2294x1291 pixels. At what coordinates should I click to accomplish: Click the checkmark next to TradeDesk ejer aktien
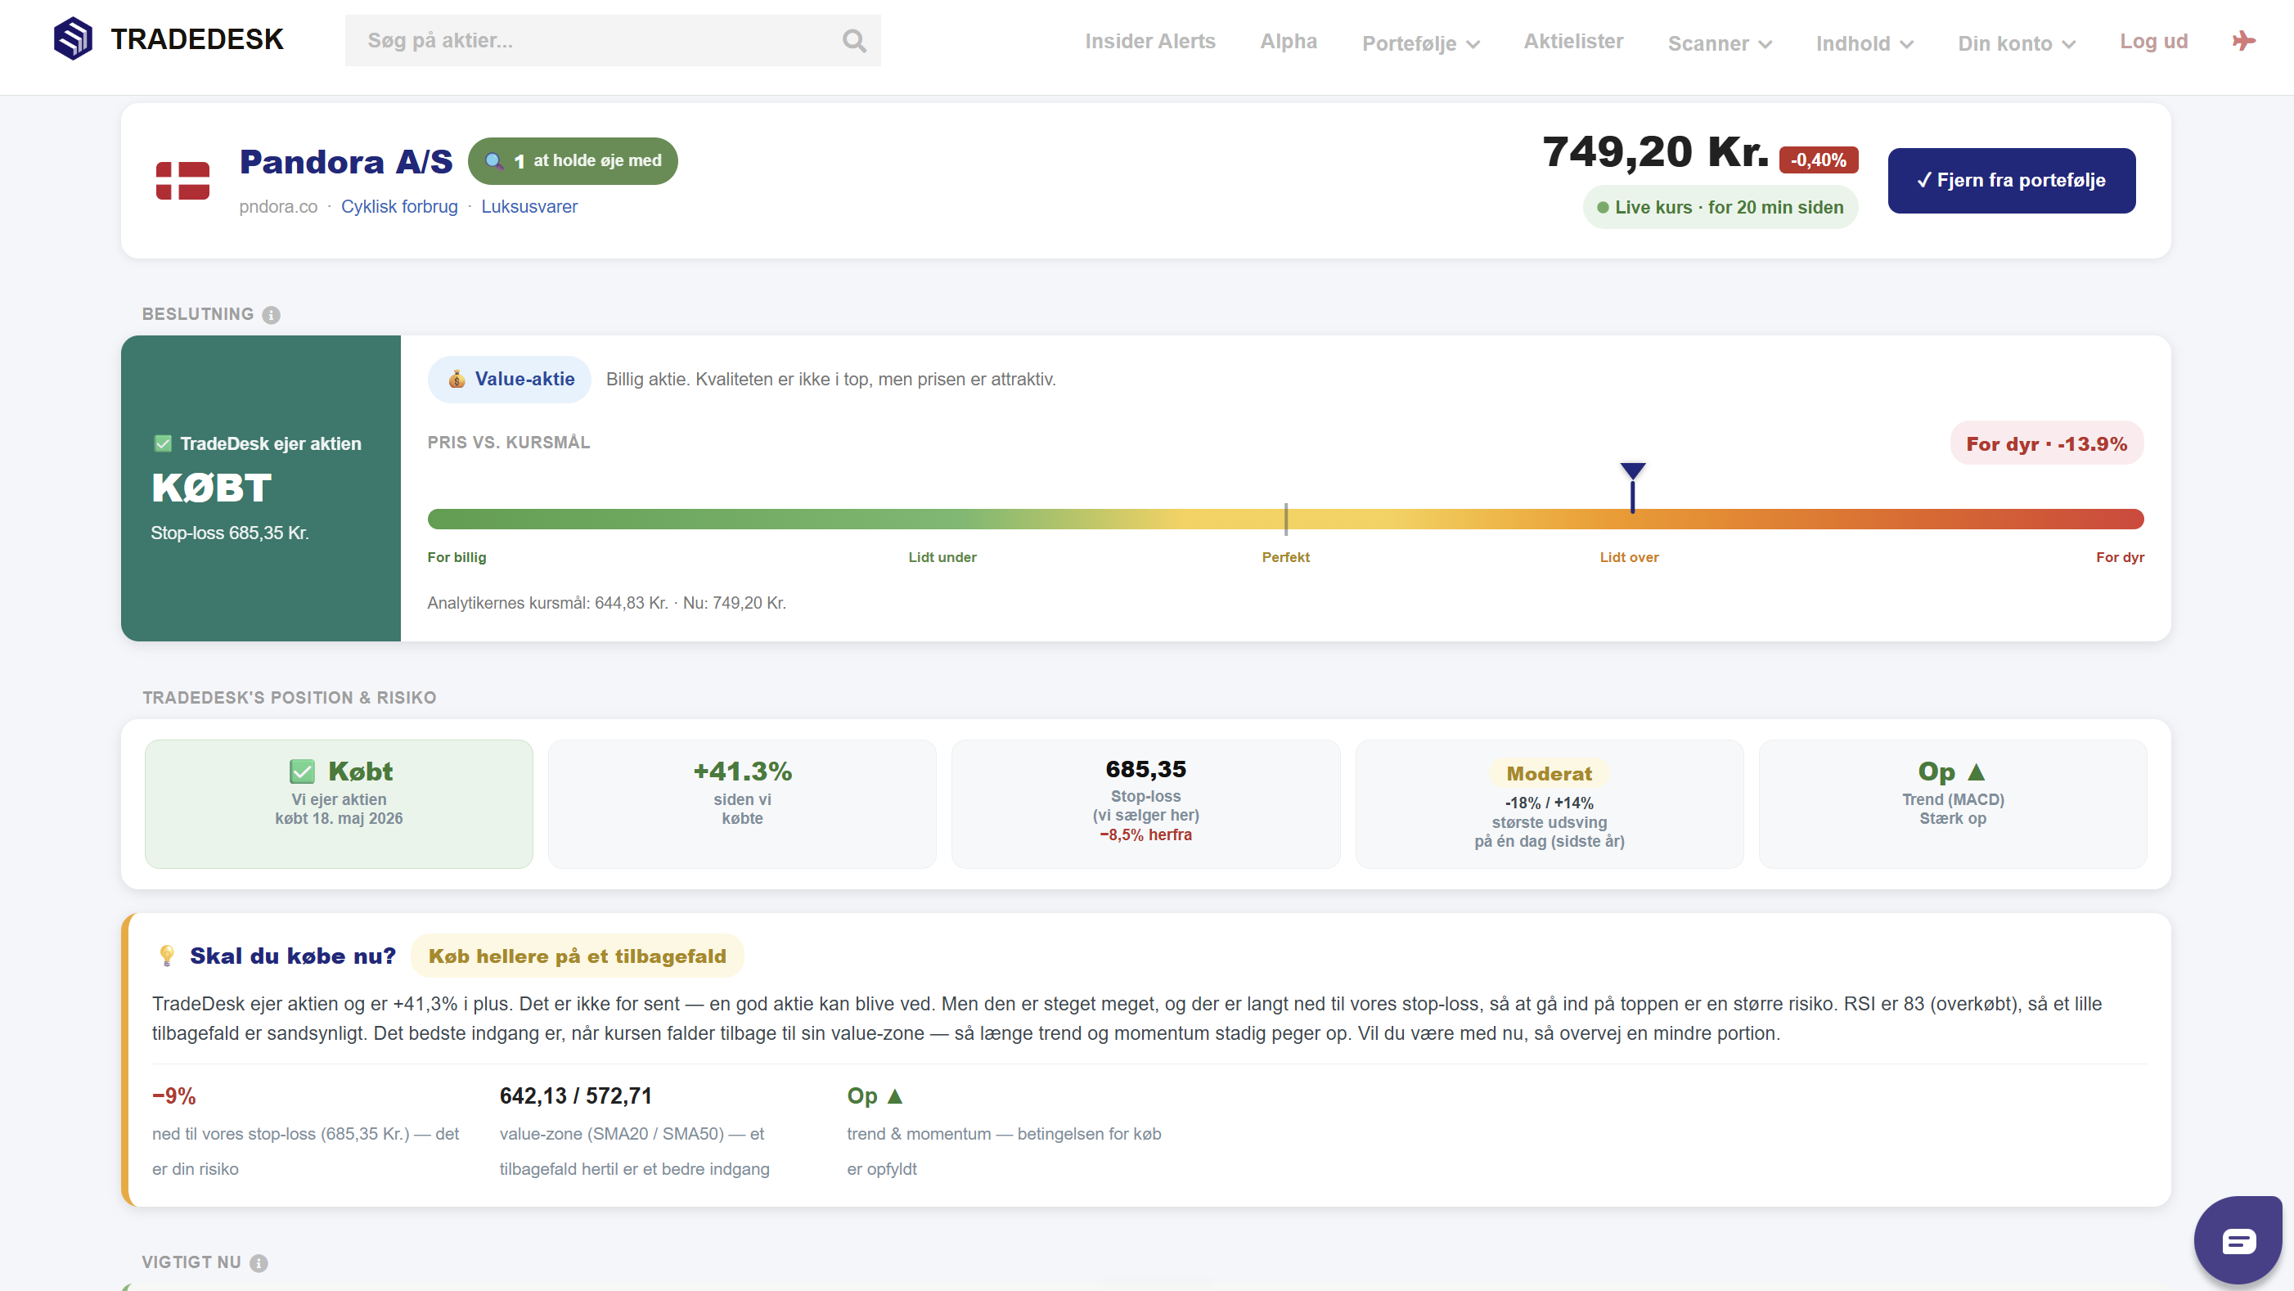click(163, 443)
